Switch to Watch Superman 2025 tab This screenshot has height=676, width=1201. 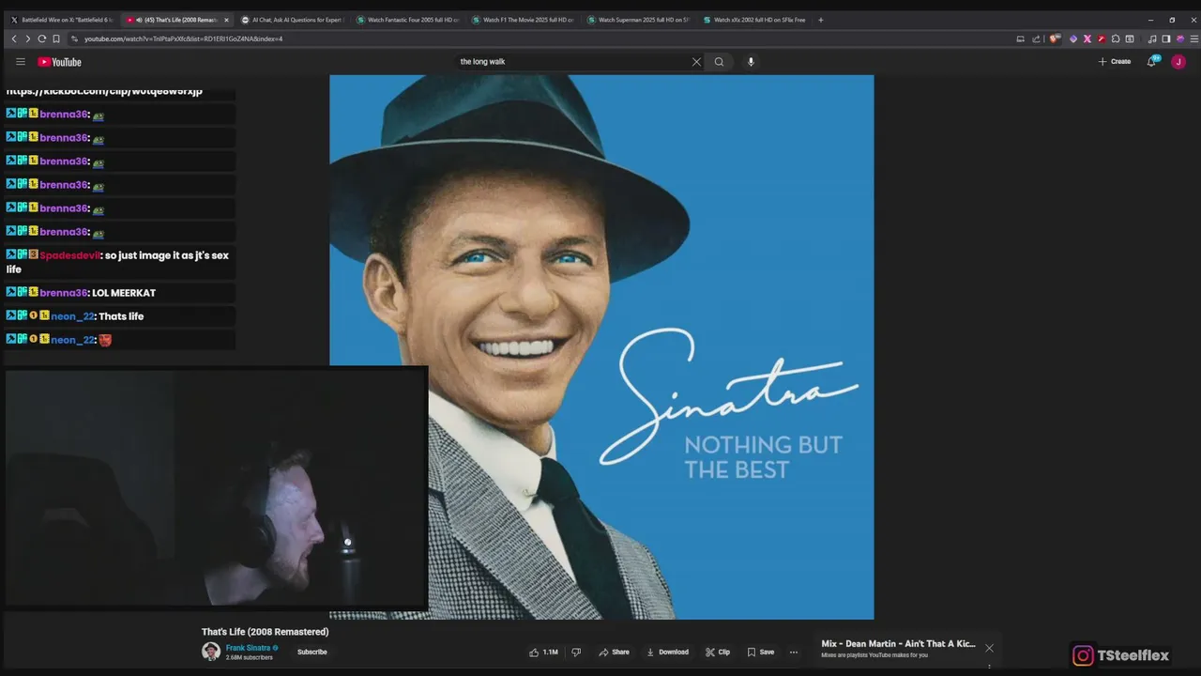coord(639,20)
